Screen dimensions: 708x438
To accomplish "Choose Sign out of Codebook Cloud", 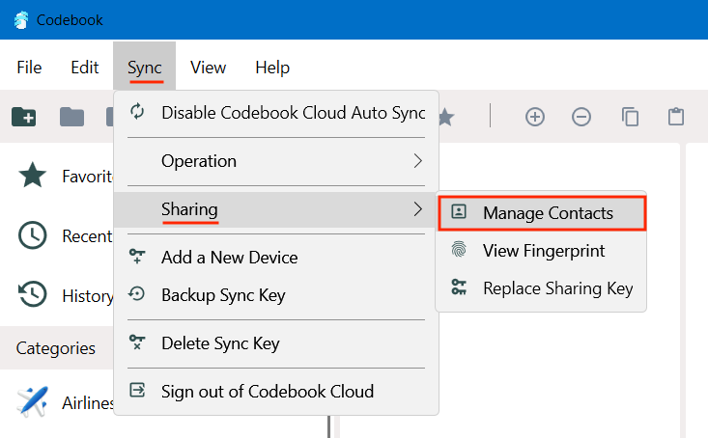I will pyautogui.click(x=276, y=391).
